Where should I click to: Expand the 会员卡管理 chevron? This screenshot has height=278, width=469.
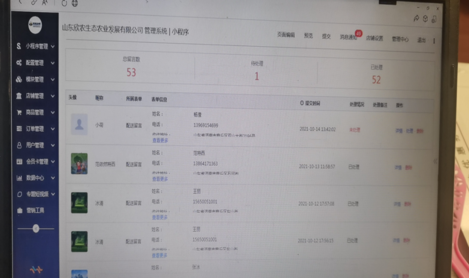(x=53, y=162)
